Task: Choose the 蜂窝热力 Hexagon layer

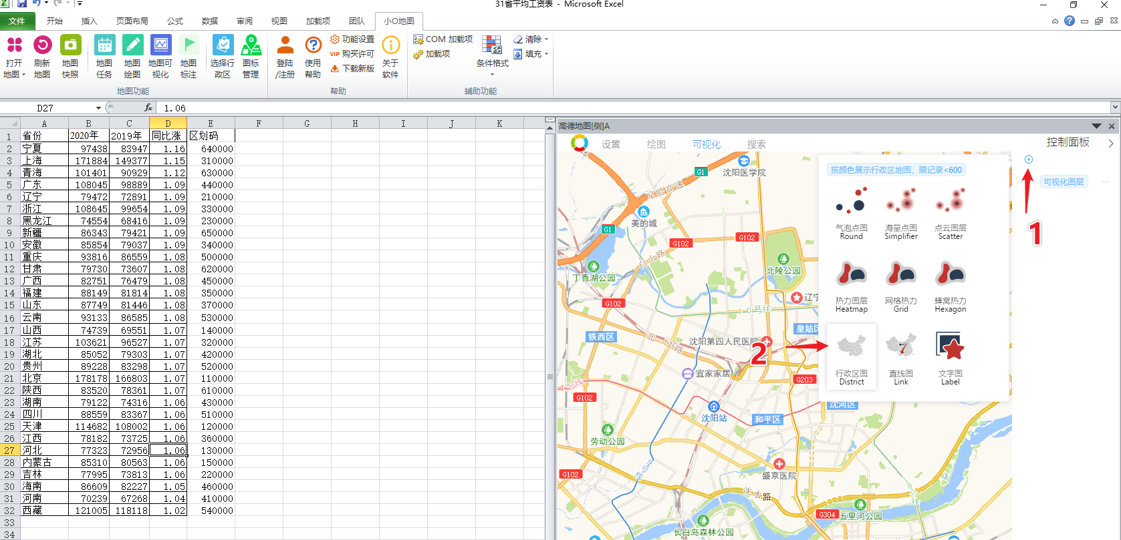Action: tap(951, 286)
